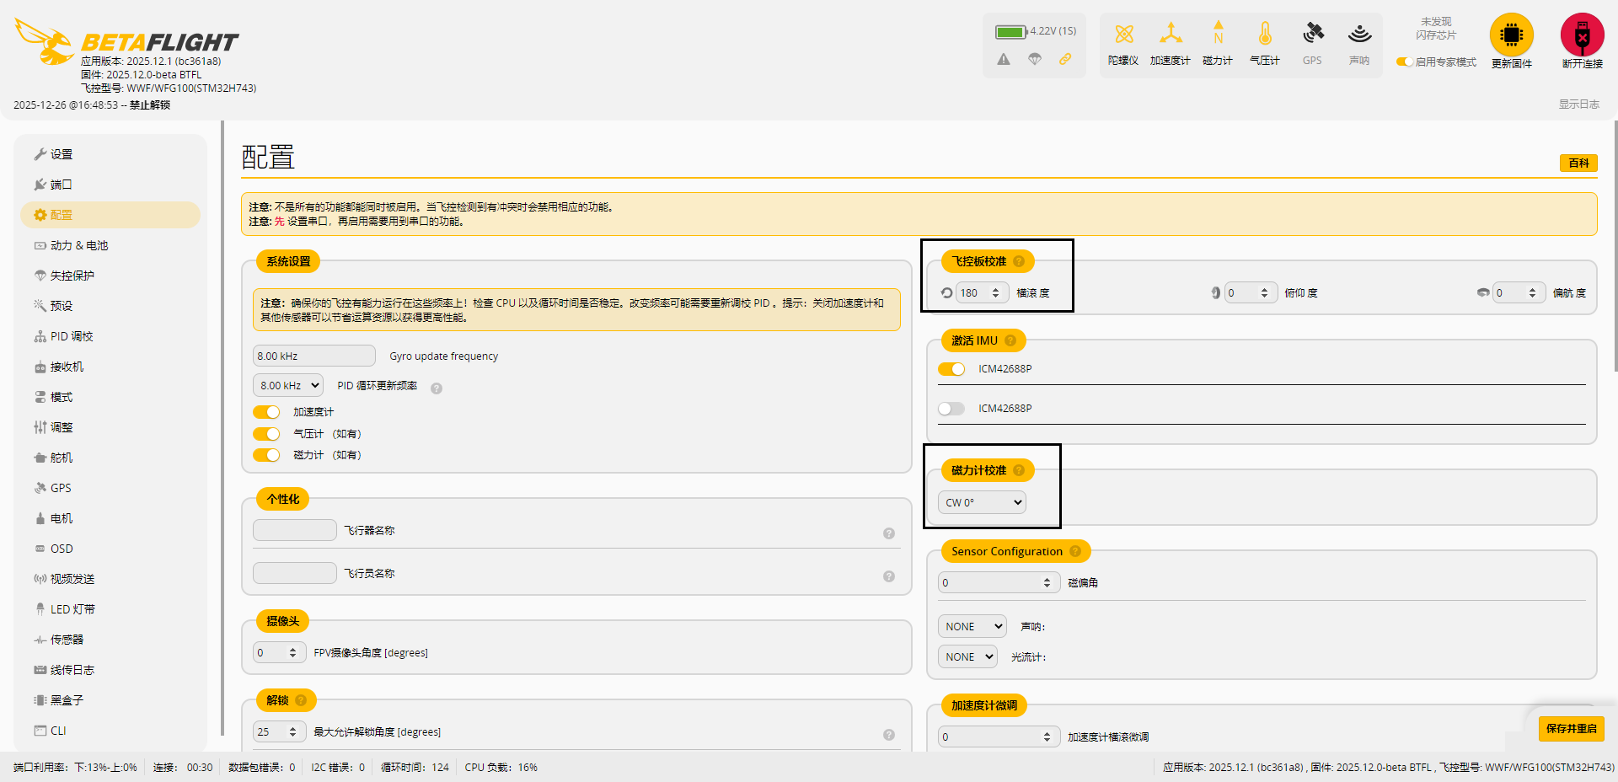Click the help icon beside 飞行器名称 field

888,533
